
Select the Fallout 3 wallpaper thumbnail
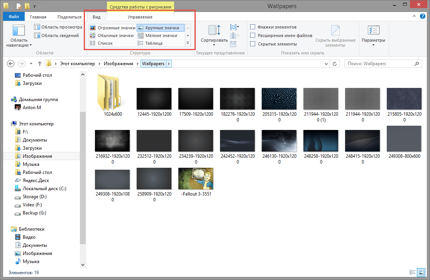tap(196, 179)
